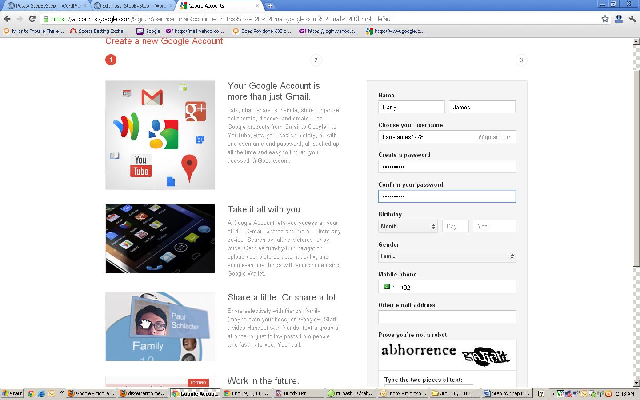The image size is (640, 400).
Task: Reload the page with the refresh icon
Action: (x=32, y=19)
